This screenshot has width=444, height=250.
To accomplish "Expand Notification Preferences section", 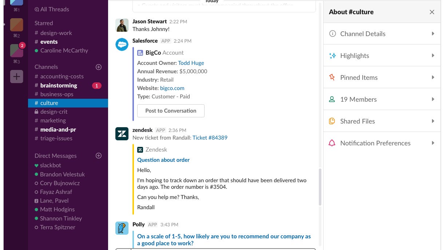I will [382, 143].
